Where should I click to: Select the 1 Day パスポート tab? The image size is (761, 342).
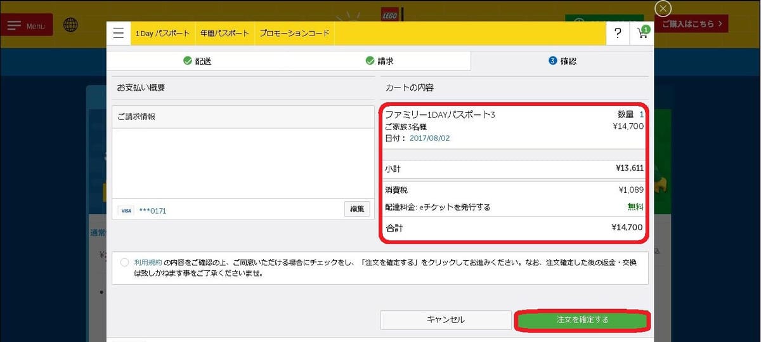coord(162,34)
